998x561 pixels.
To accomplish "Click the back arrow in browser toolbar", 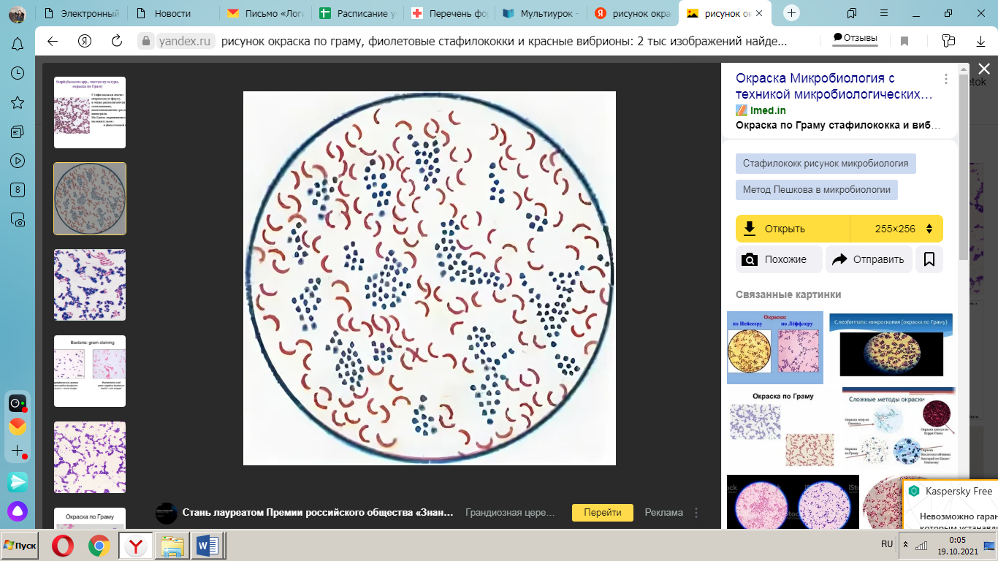I will (53, 41).
